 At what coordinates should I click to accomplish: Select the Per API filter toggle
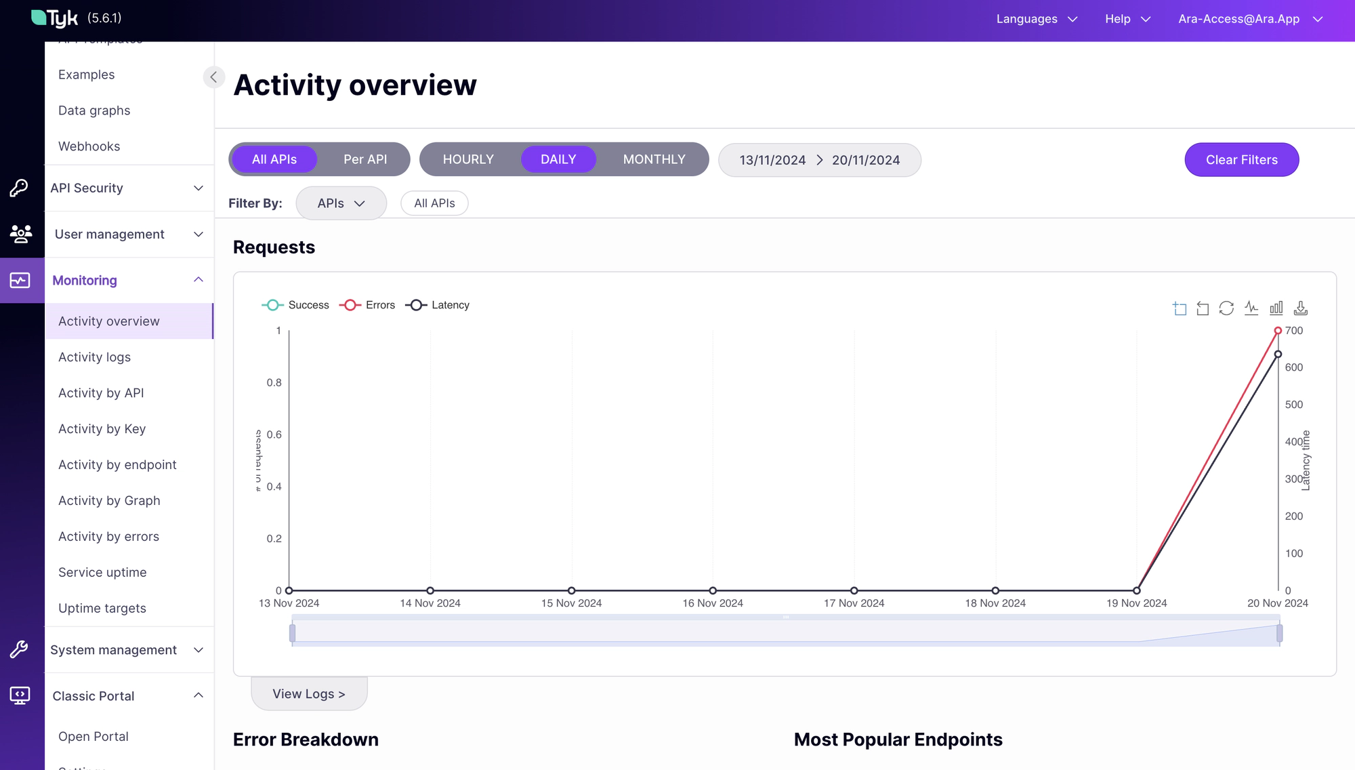(x=364, y=159)
